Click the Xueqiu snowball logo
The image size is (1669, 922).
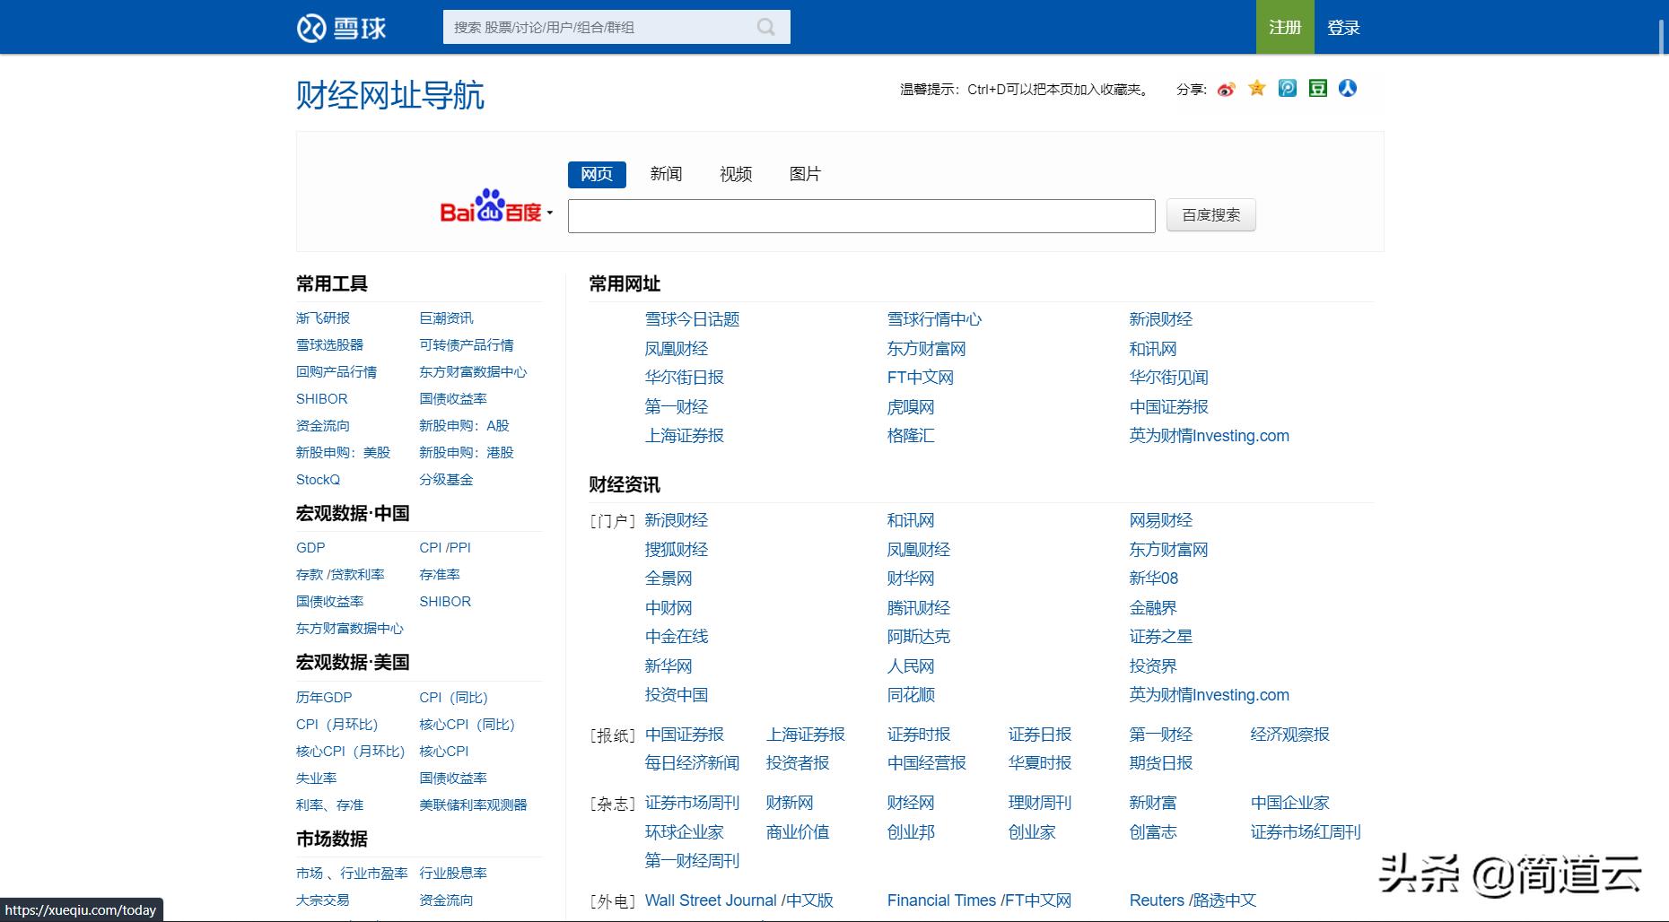point(341,27)
